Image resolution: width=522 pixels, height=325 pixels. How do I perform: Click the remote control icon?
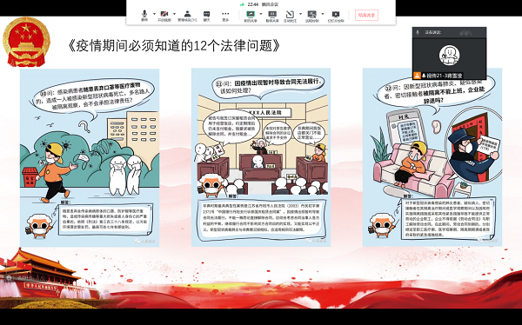pos(312,16)
